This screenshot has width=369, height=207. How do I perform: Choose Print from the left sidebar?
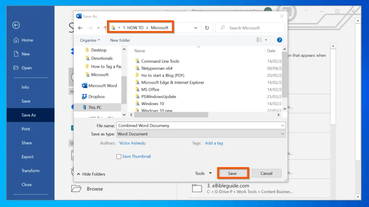point(26,129)
